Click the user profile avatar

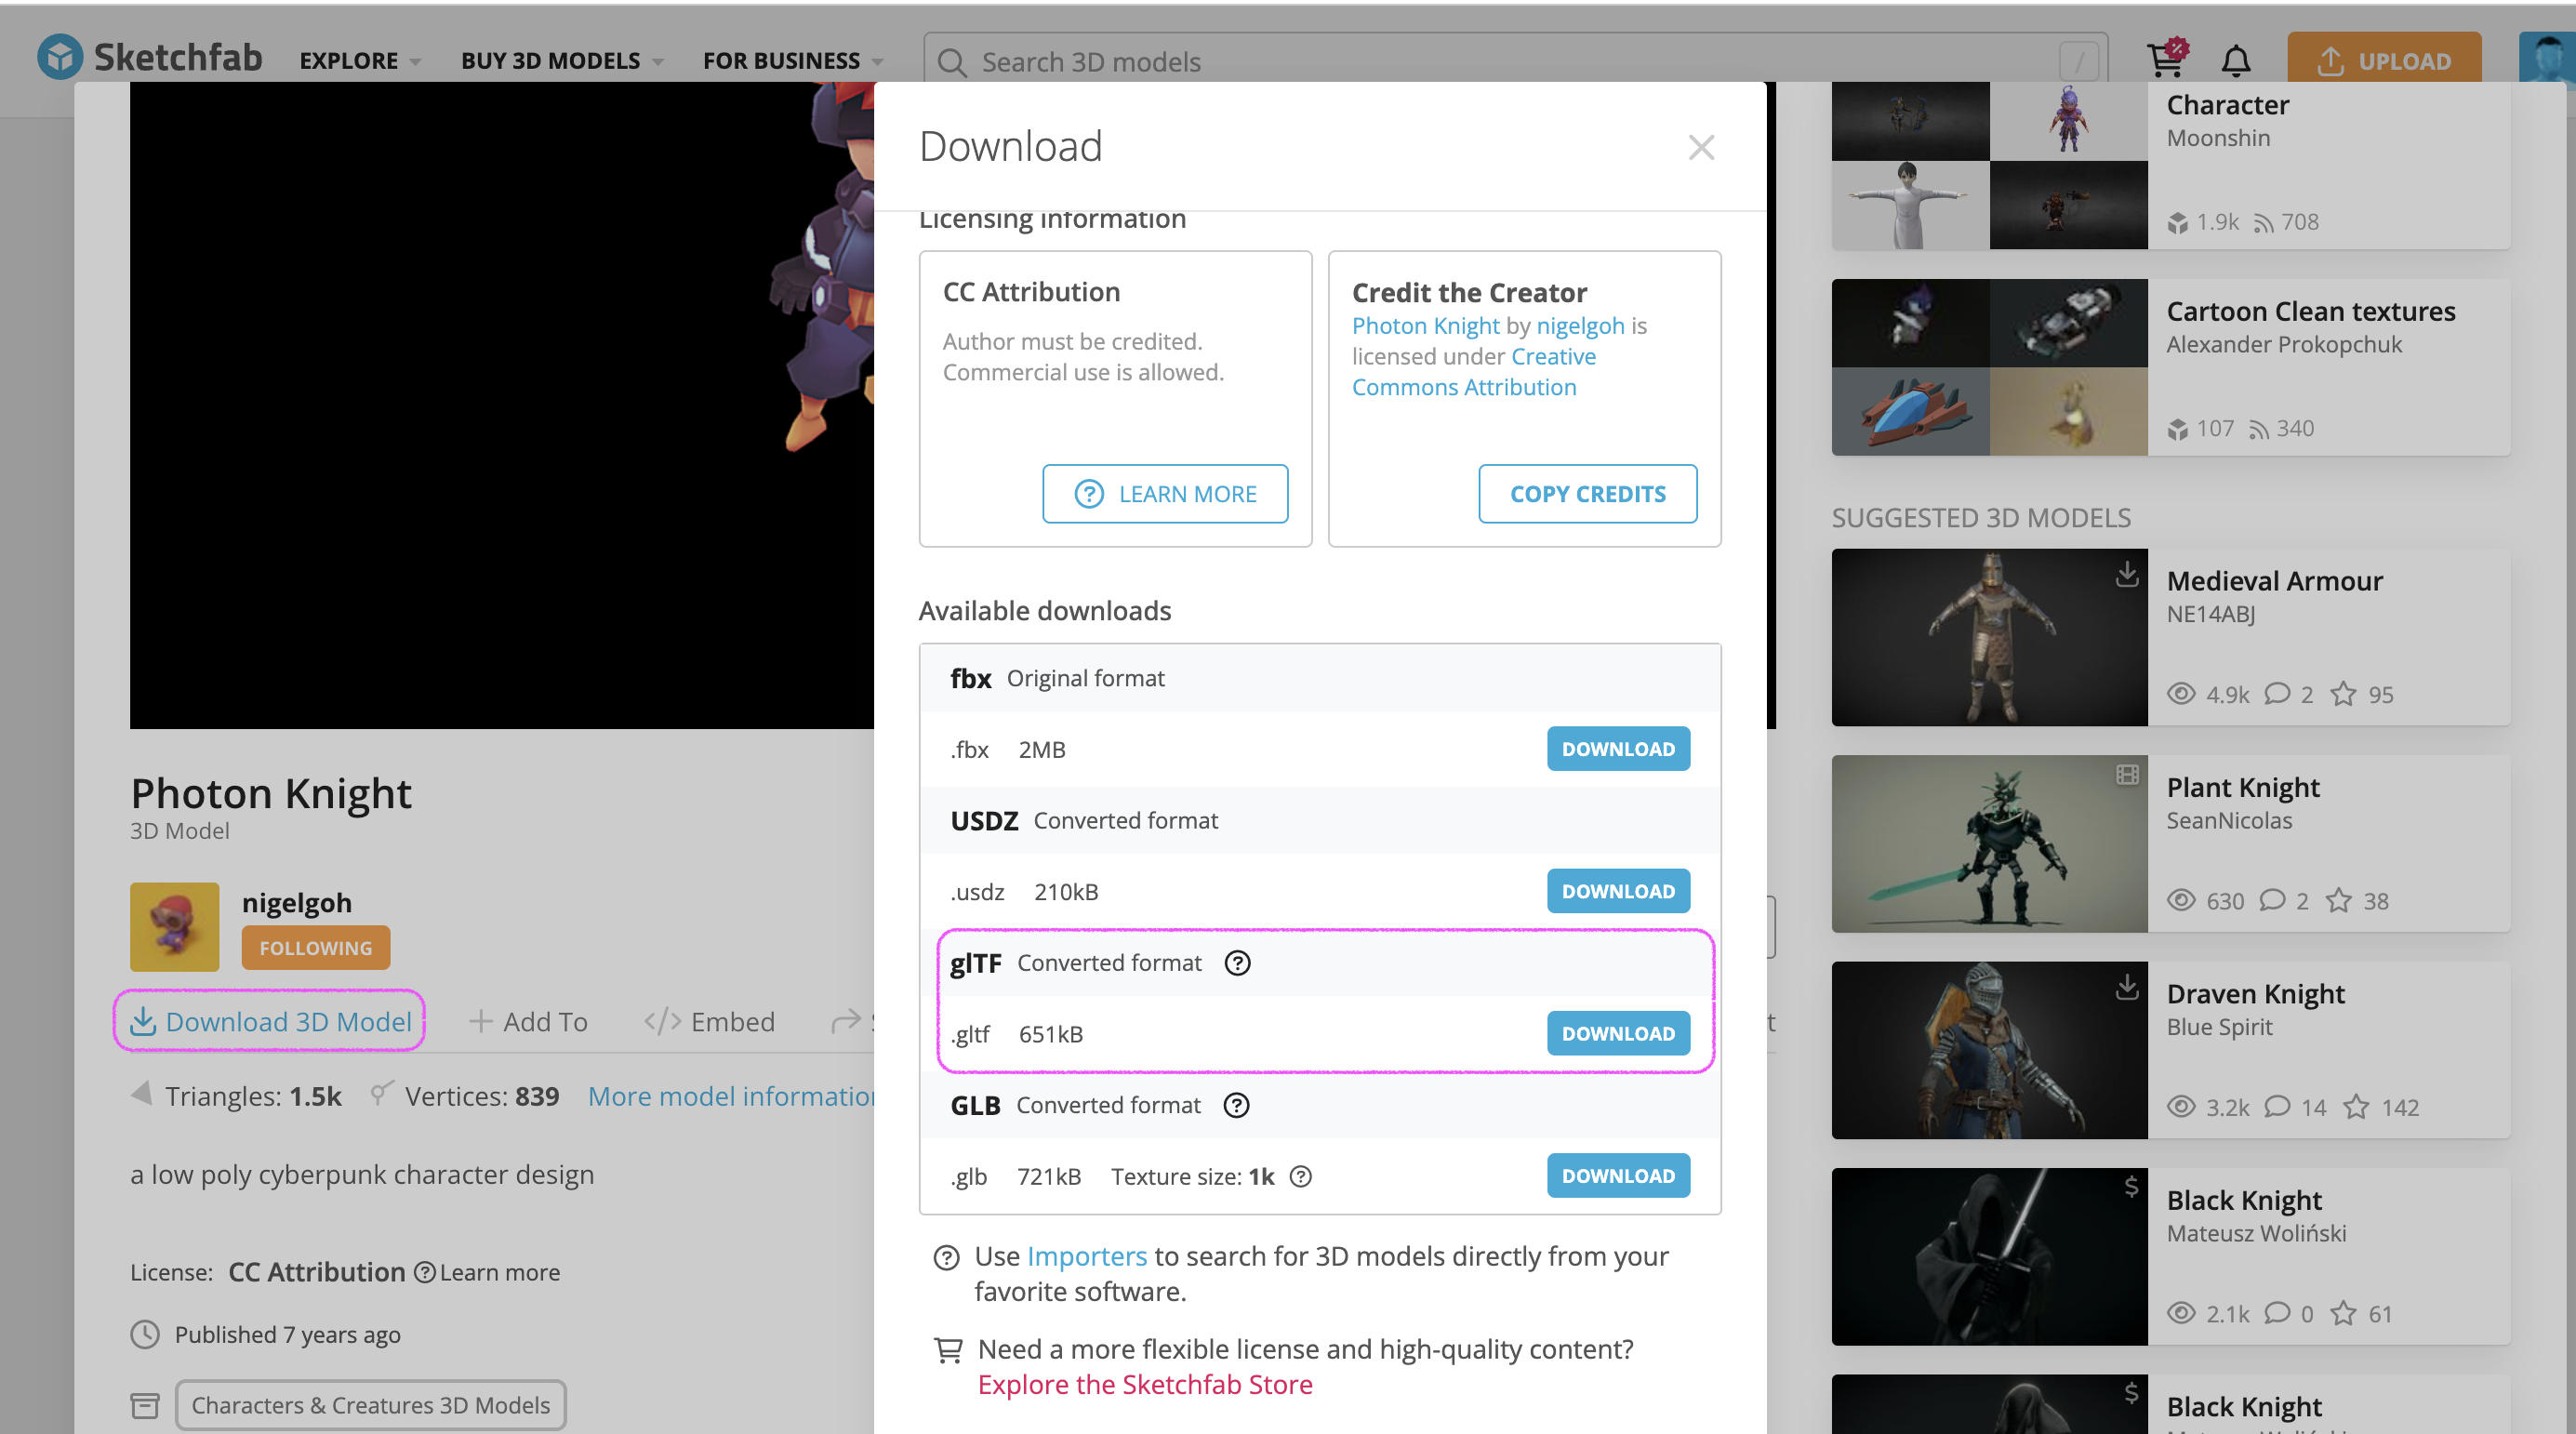coord(2546,57)
